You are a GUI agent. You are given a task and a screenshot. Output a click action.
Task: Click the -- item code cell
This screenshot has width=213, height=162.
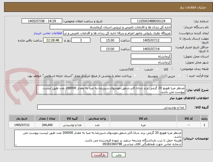tap(189, 125)
